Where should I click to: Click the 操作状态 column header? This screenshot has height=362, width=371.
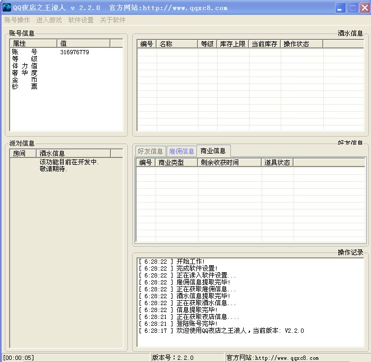tap(301, 44)
